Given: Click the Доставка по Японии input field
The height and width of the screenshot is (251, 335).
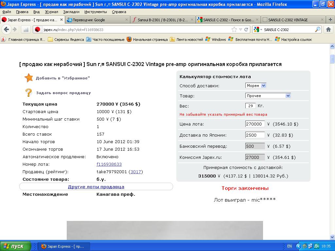Looking at the screenshot, I should coord(255,135).
